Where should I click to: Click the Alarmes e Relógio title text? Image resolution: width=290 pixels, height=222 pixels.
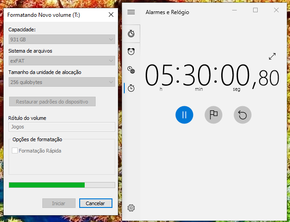[x=168, y=12]
